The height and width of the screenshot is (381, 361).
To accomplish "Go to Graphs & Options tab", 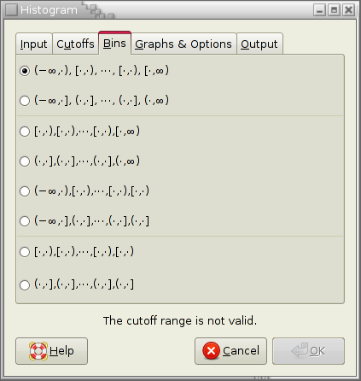I will coord(183,44).
